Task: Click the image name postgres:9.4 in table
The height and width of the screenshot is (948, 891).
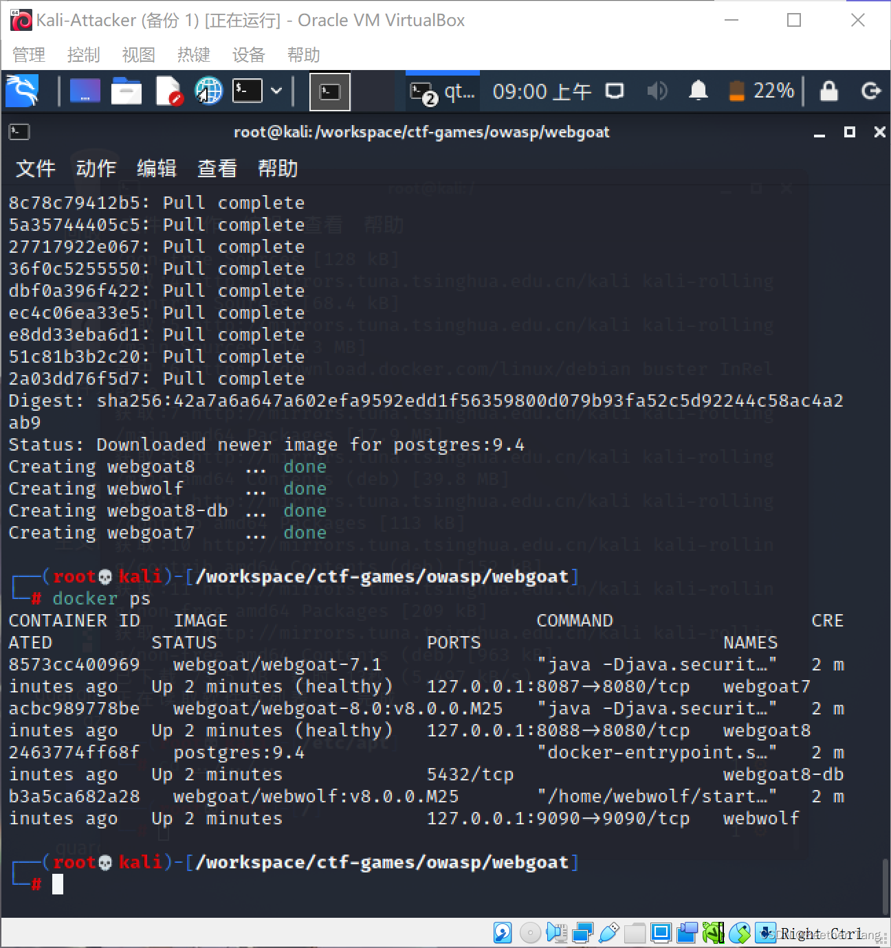Action: (x=239, y=752)
